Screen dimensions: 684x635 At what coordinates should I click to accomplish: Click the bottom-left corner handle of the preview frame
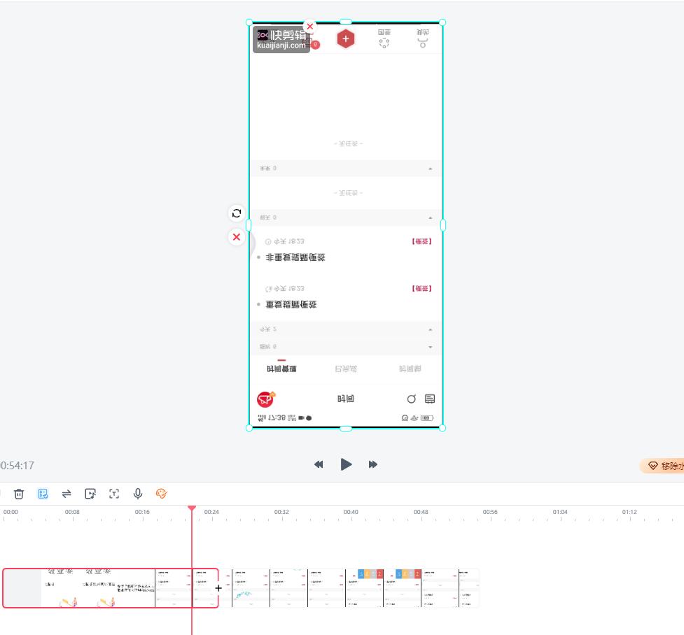[249, 428]
